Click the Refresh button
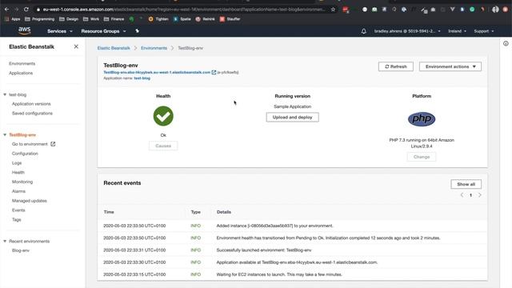 pos(396,66)
